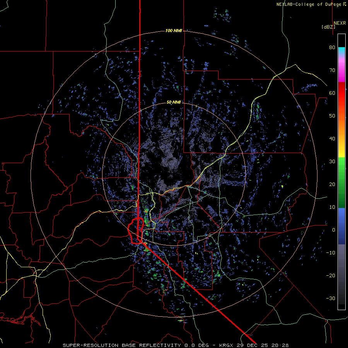Screen dimensions: 348x348
Task: Click the NEXR text near the legend
Action: pos(339,23)
